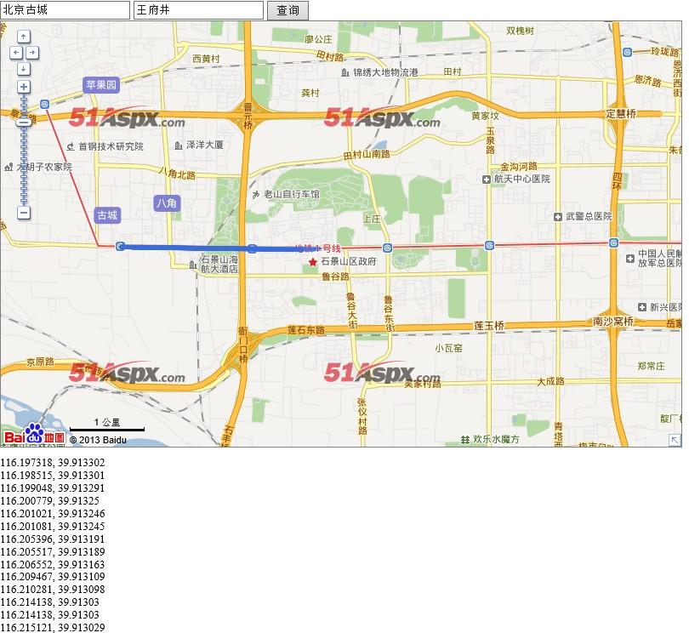The width and height of the screenshot is (689, 633).
Task: Click the 双槐树 place label
Action: pyautogui.click(x=521, y=31)
